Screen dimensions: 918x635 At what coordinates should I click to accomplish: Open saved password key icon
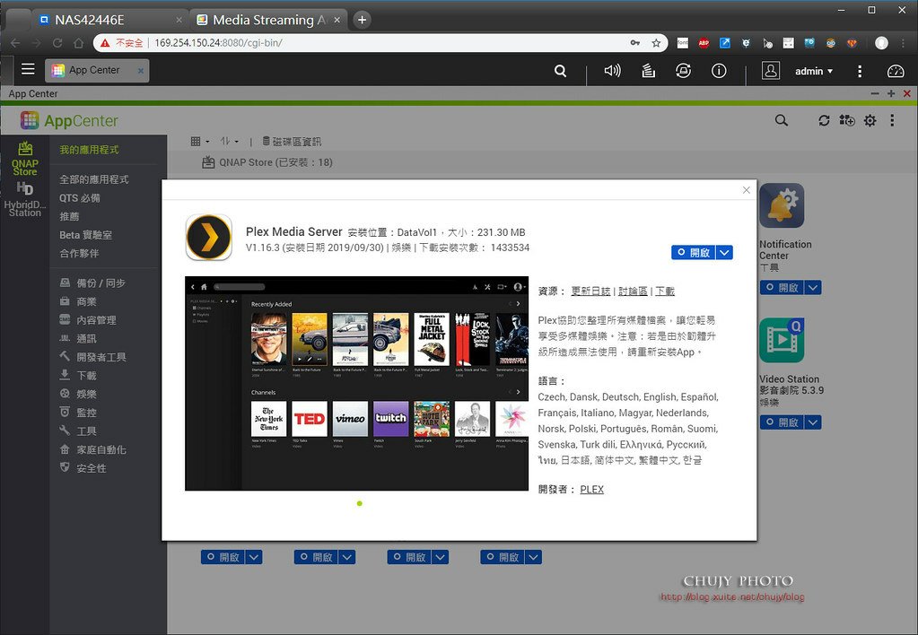[635, 43]
